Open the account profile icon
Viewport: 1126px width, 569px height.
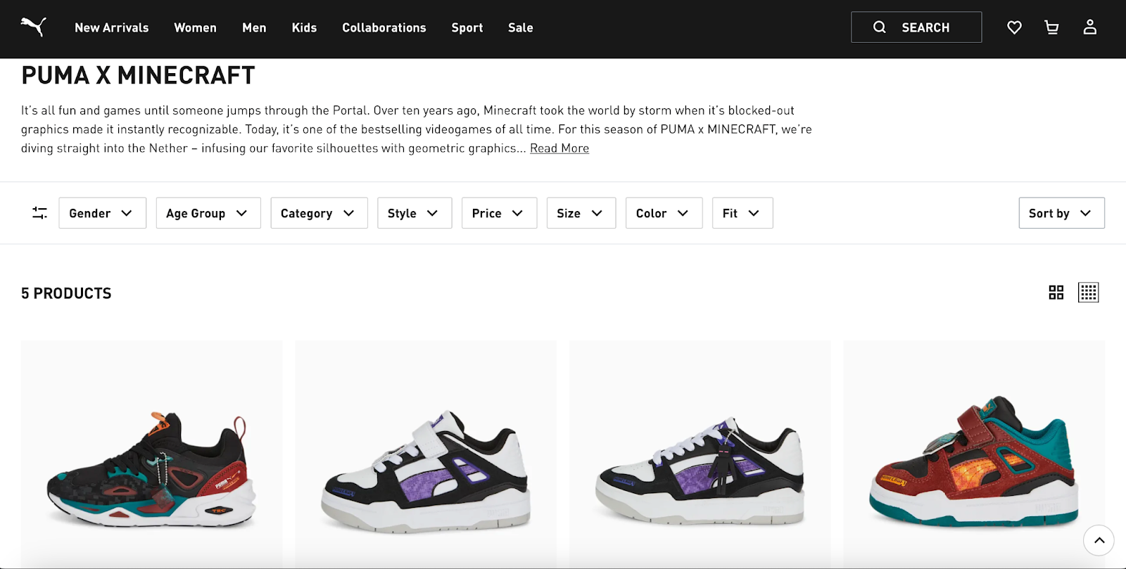pyautogui.click(x=1089, y=27)
